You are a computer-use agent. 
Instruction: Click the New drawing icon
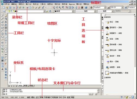[4, 8]
